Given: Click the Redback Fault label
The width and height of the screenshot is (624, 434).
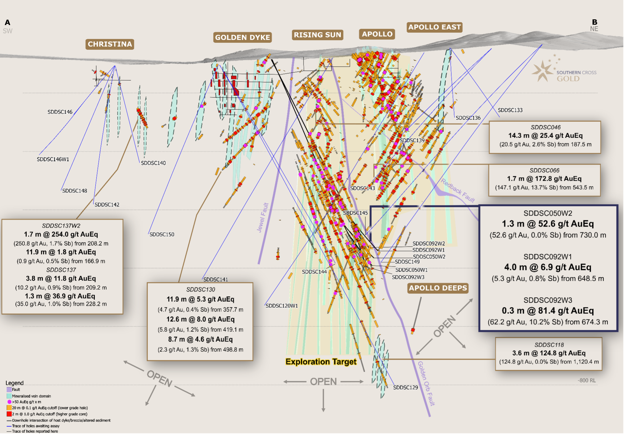Looking at the screenshot, I should (x=458, y=190).
